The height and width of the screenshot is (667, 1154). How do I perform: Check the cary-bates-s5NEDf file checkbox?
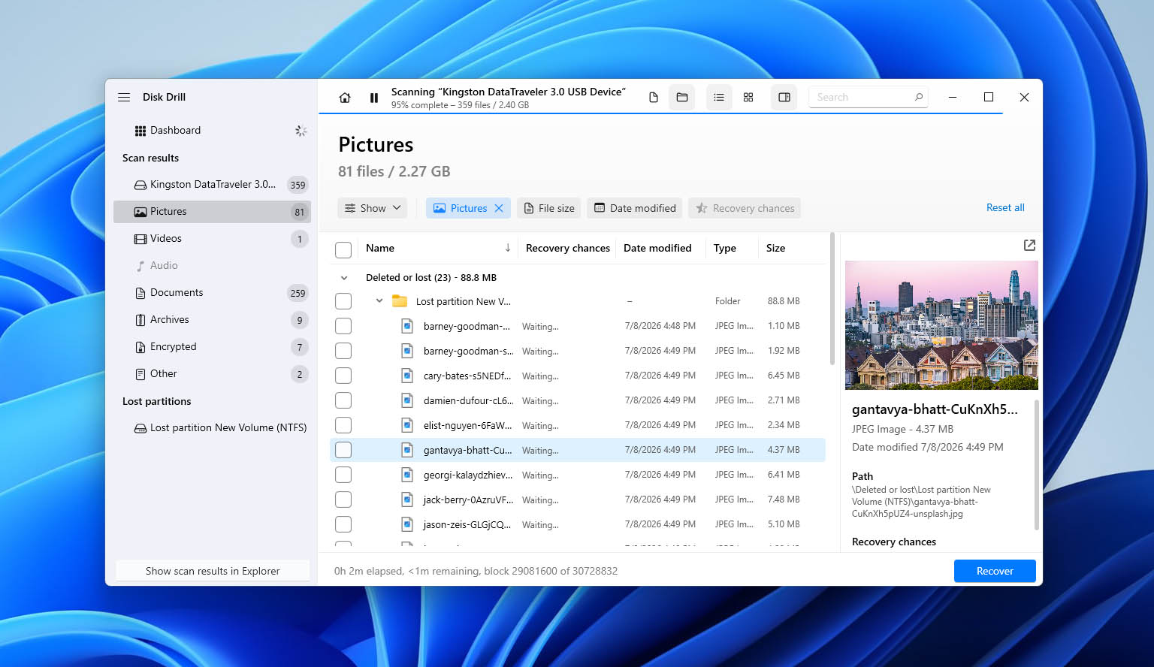(x=343, y=376)
